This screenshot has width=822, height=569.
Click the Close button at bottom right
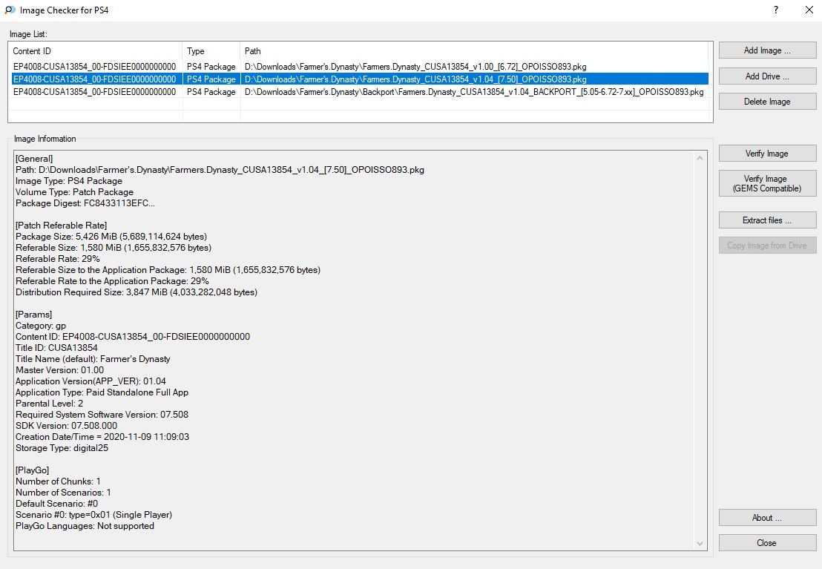(767, 543)
